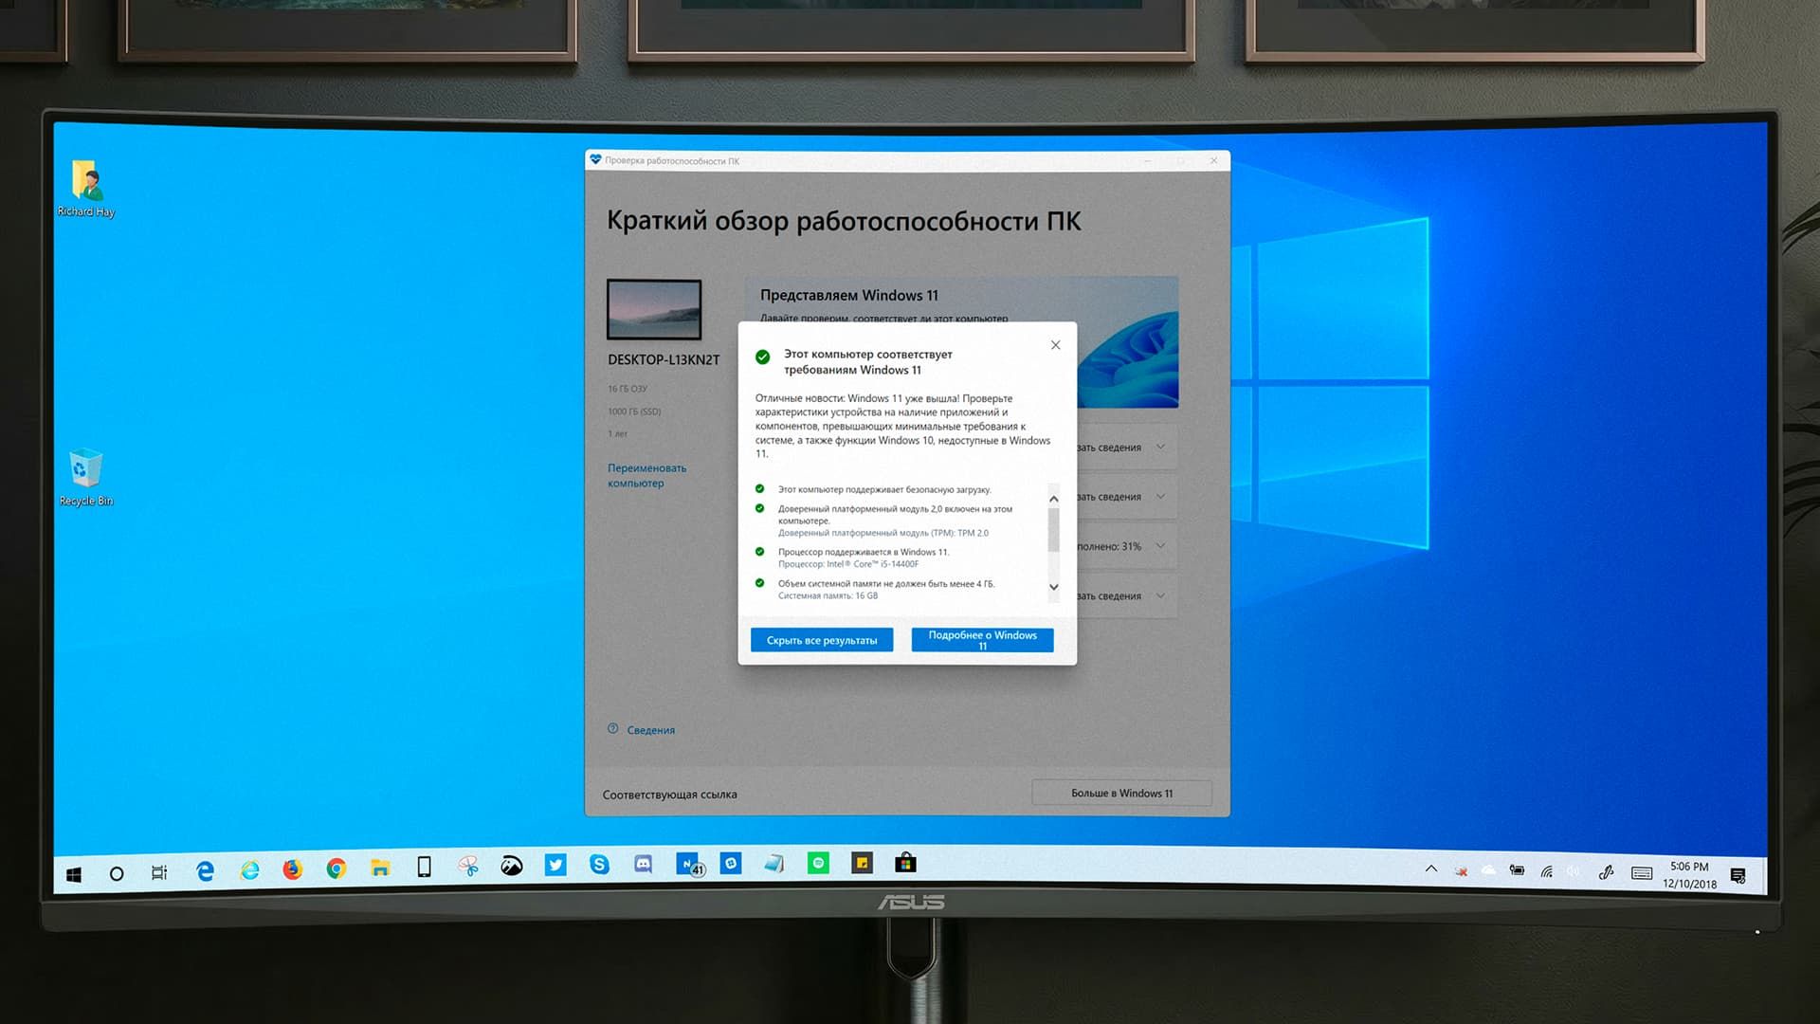Click the results list scrollbar thumb
Screen dimensions: 1820x1024
(x=1053, y=530)
